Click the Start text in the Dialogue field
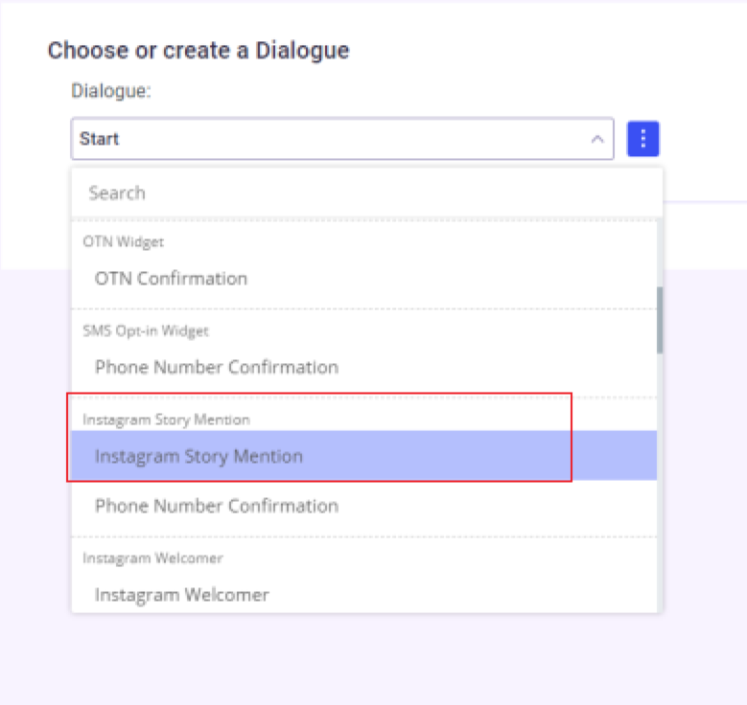 [100, 139]
